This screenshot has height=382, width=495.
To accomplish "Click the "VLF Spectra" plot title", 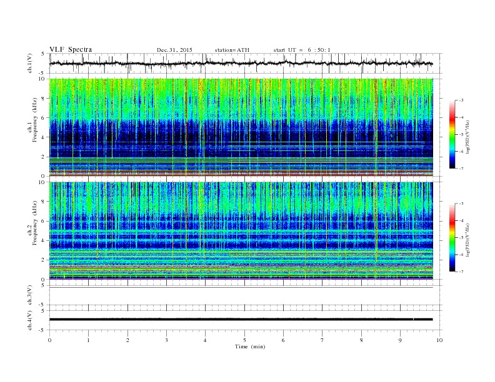I will pos(71,49).
